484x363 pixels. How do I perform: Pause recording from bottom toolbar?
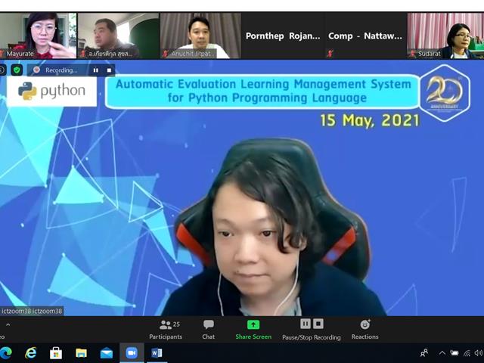point(306,324)
